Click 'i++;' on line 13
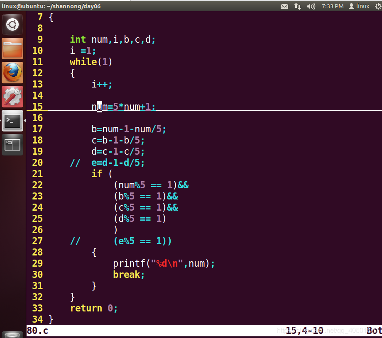The image size is (382, 338). (x=102, y=85)
